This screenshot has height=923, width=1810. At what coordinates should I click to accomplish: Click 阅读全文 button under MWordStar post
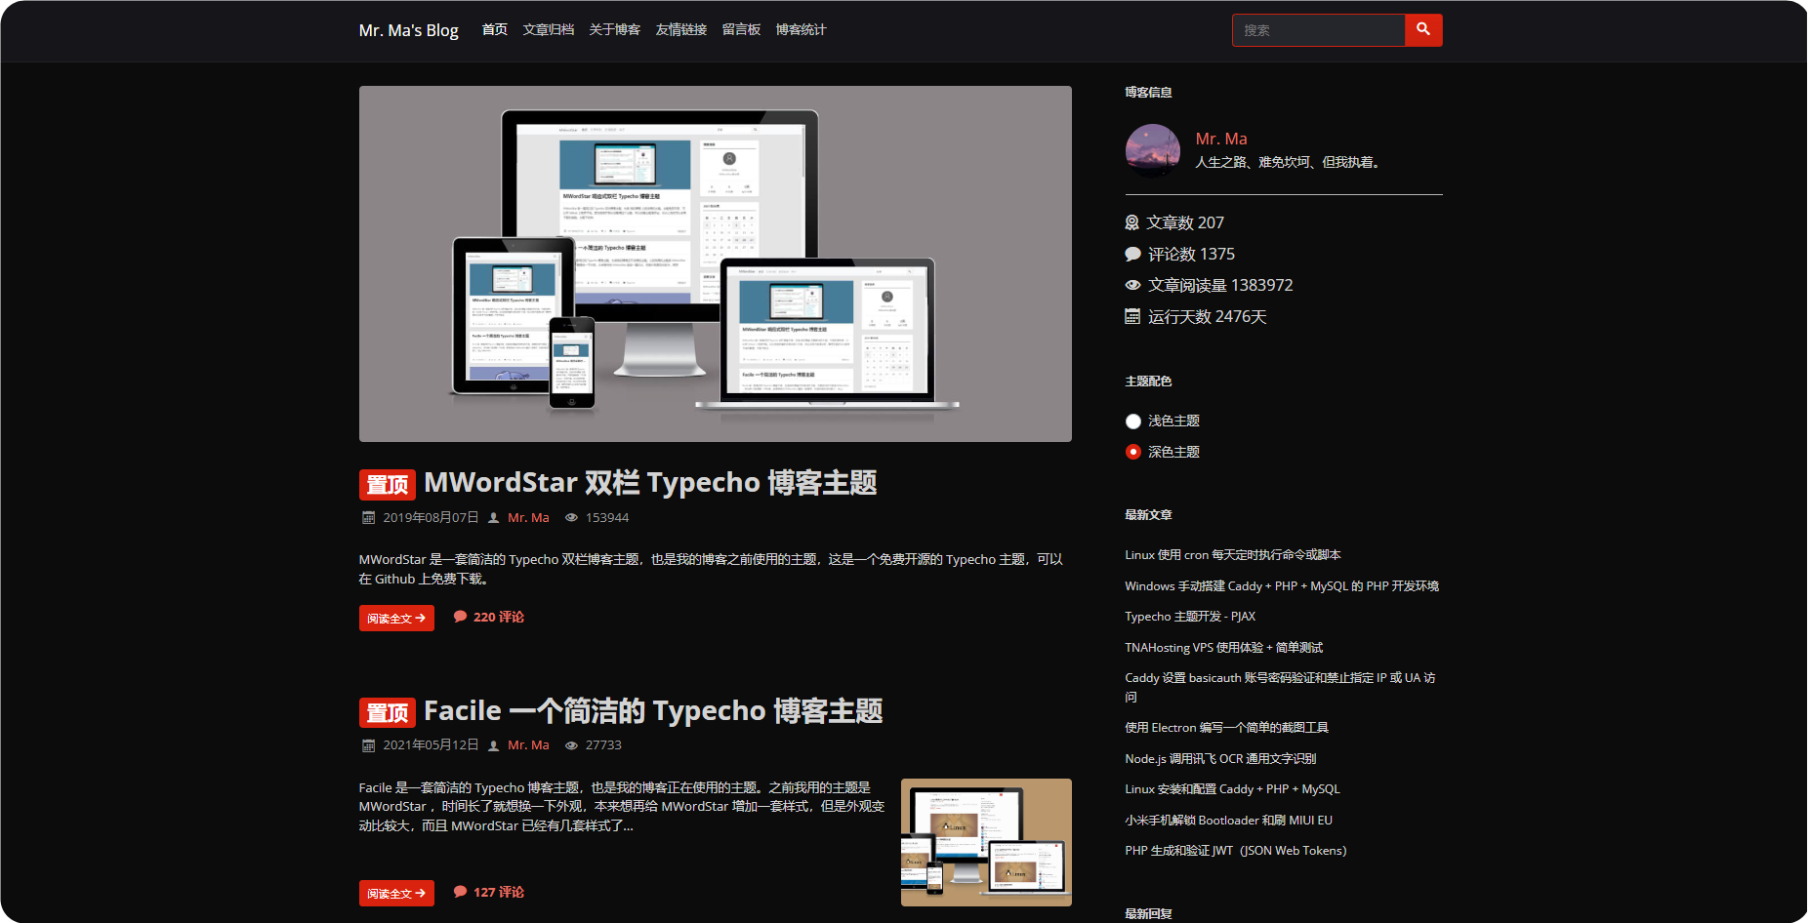pos(396,619)
